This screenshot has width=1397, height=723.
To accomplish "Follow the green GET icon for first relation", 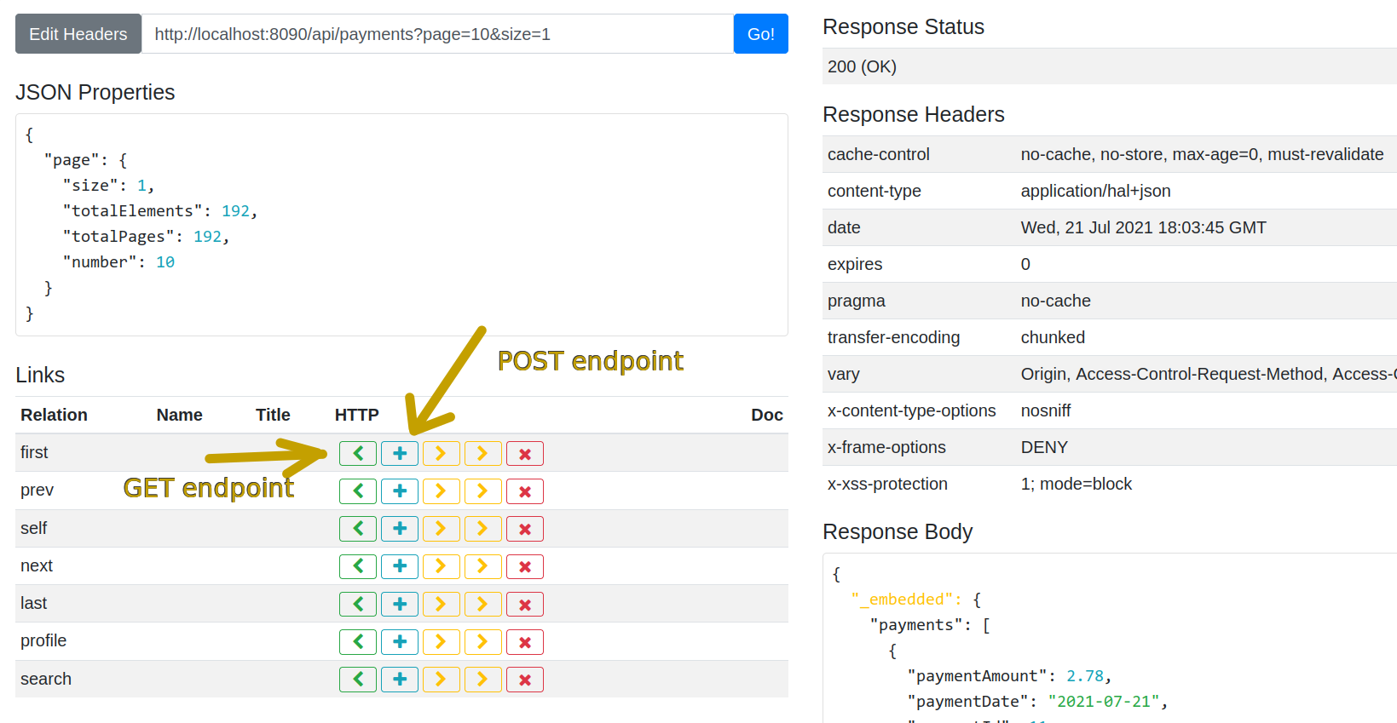I will 358,454.
